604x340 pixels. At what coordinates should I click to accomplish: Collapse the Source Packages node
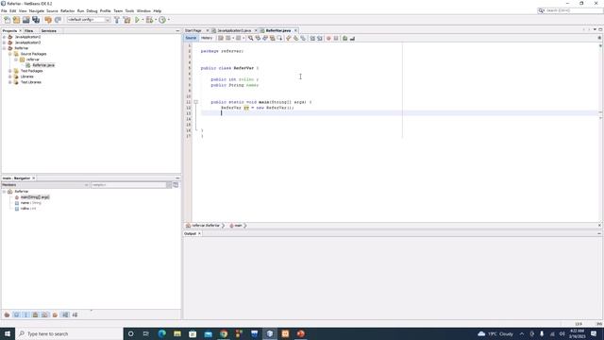pos(10,54)
